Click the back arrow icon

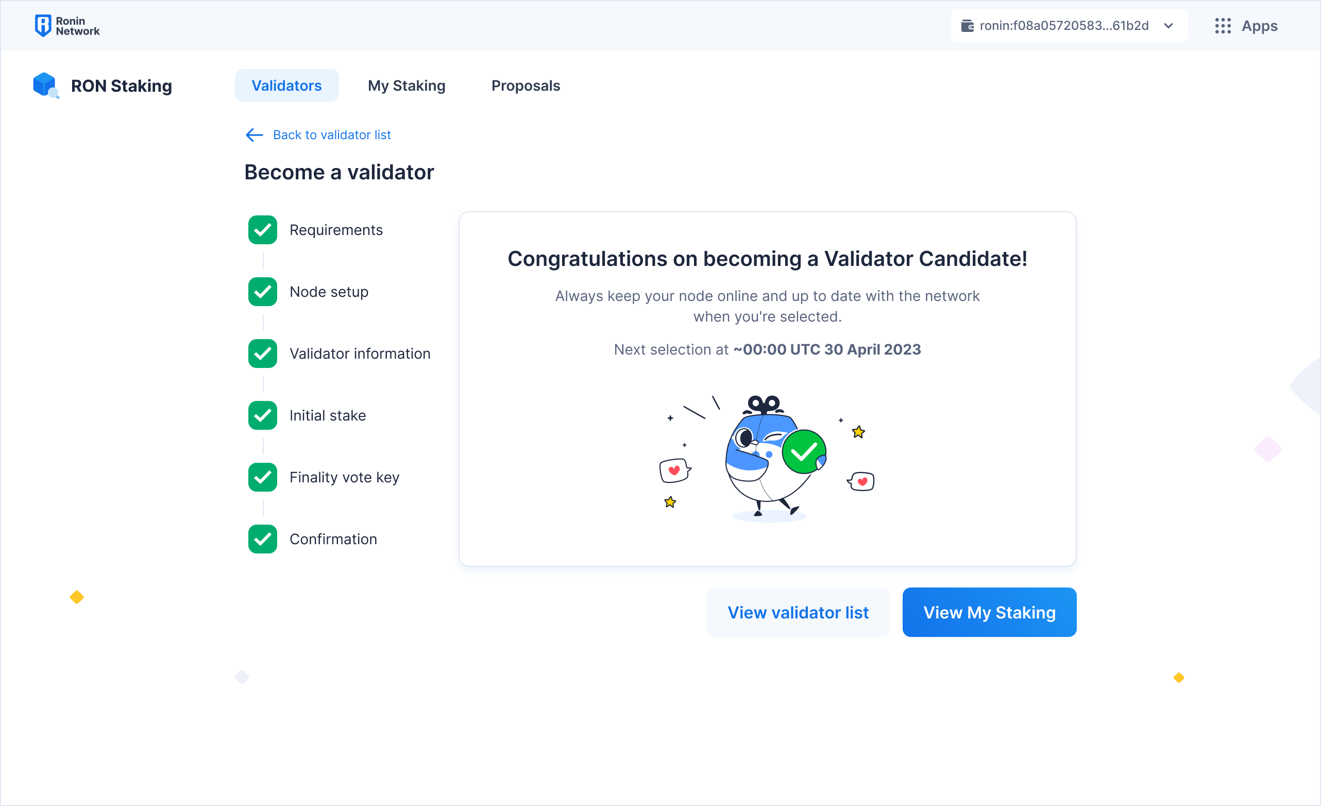[x=254, y=135]
